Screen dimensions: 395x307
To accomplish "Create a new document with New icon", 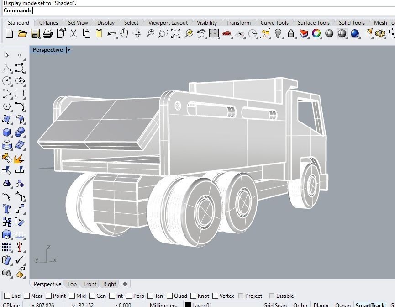I will (x=9, y=33).
